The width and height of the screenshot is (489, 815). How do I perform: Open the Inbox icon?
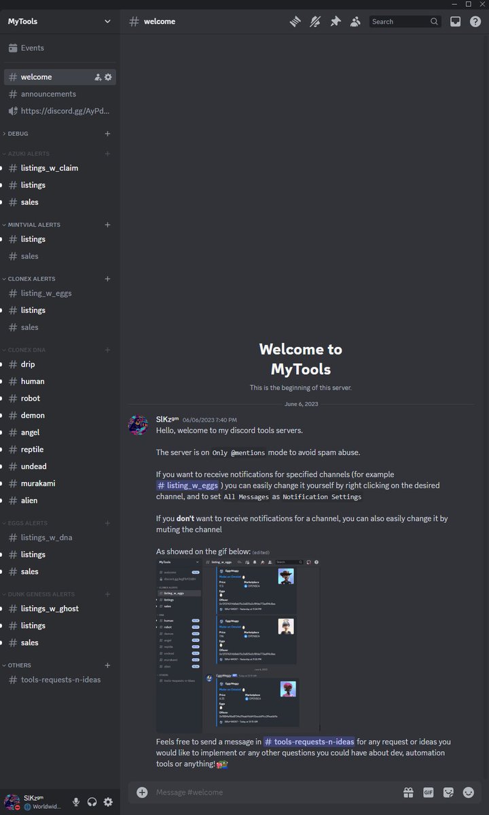455,22
